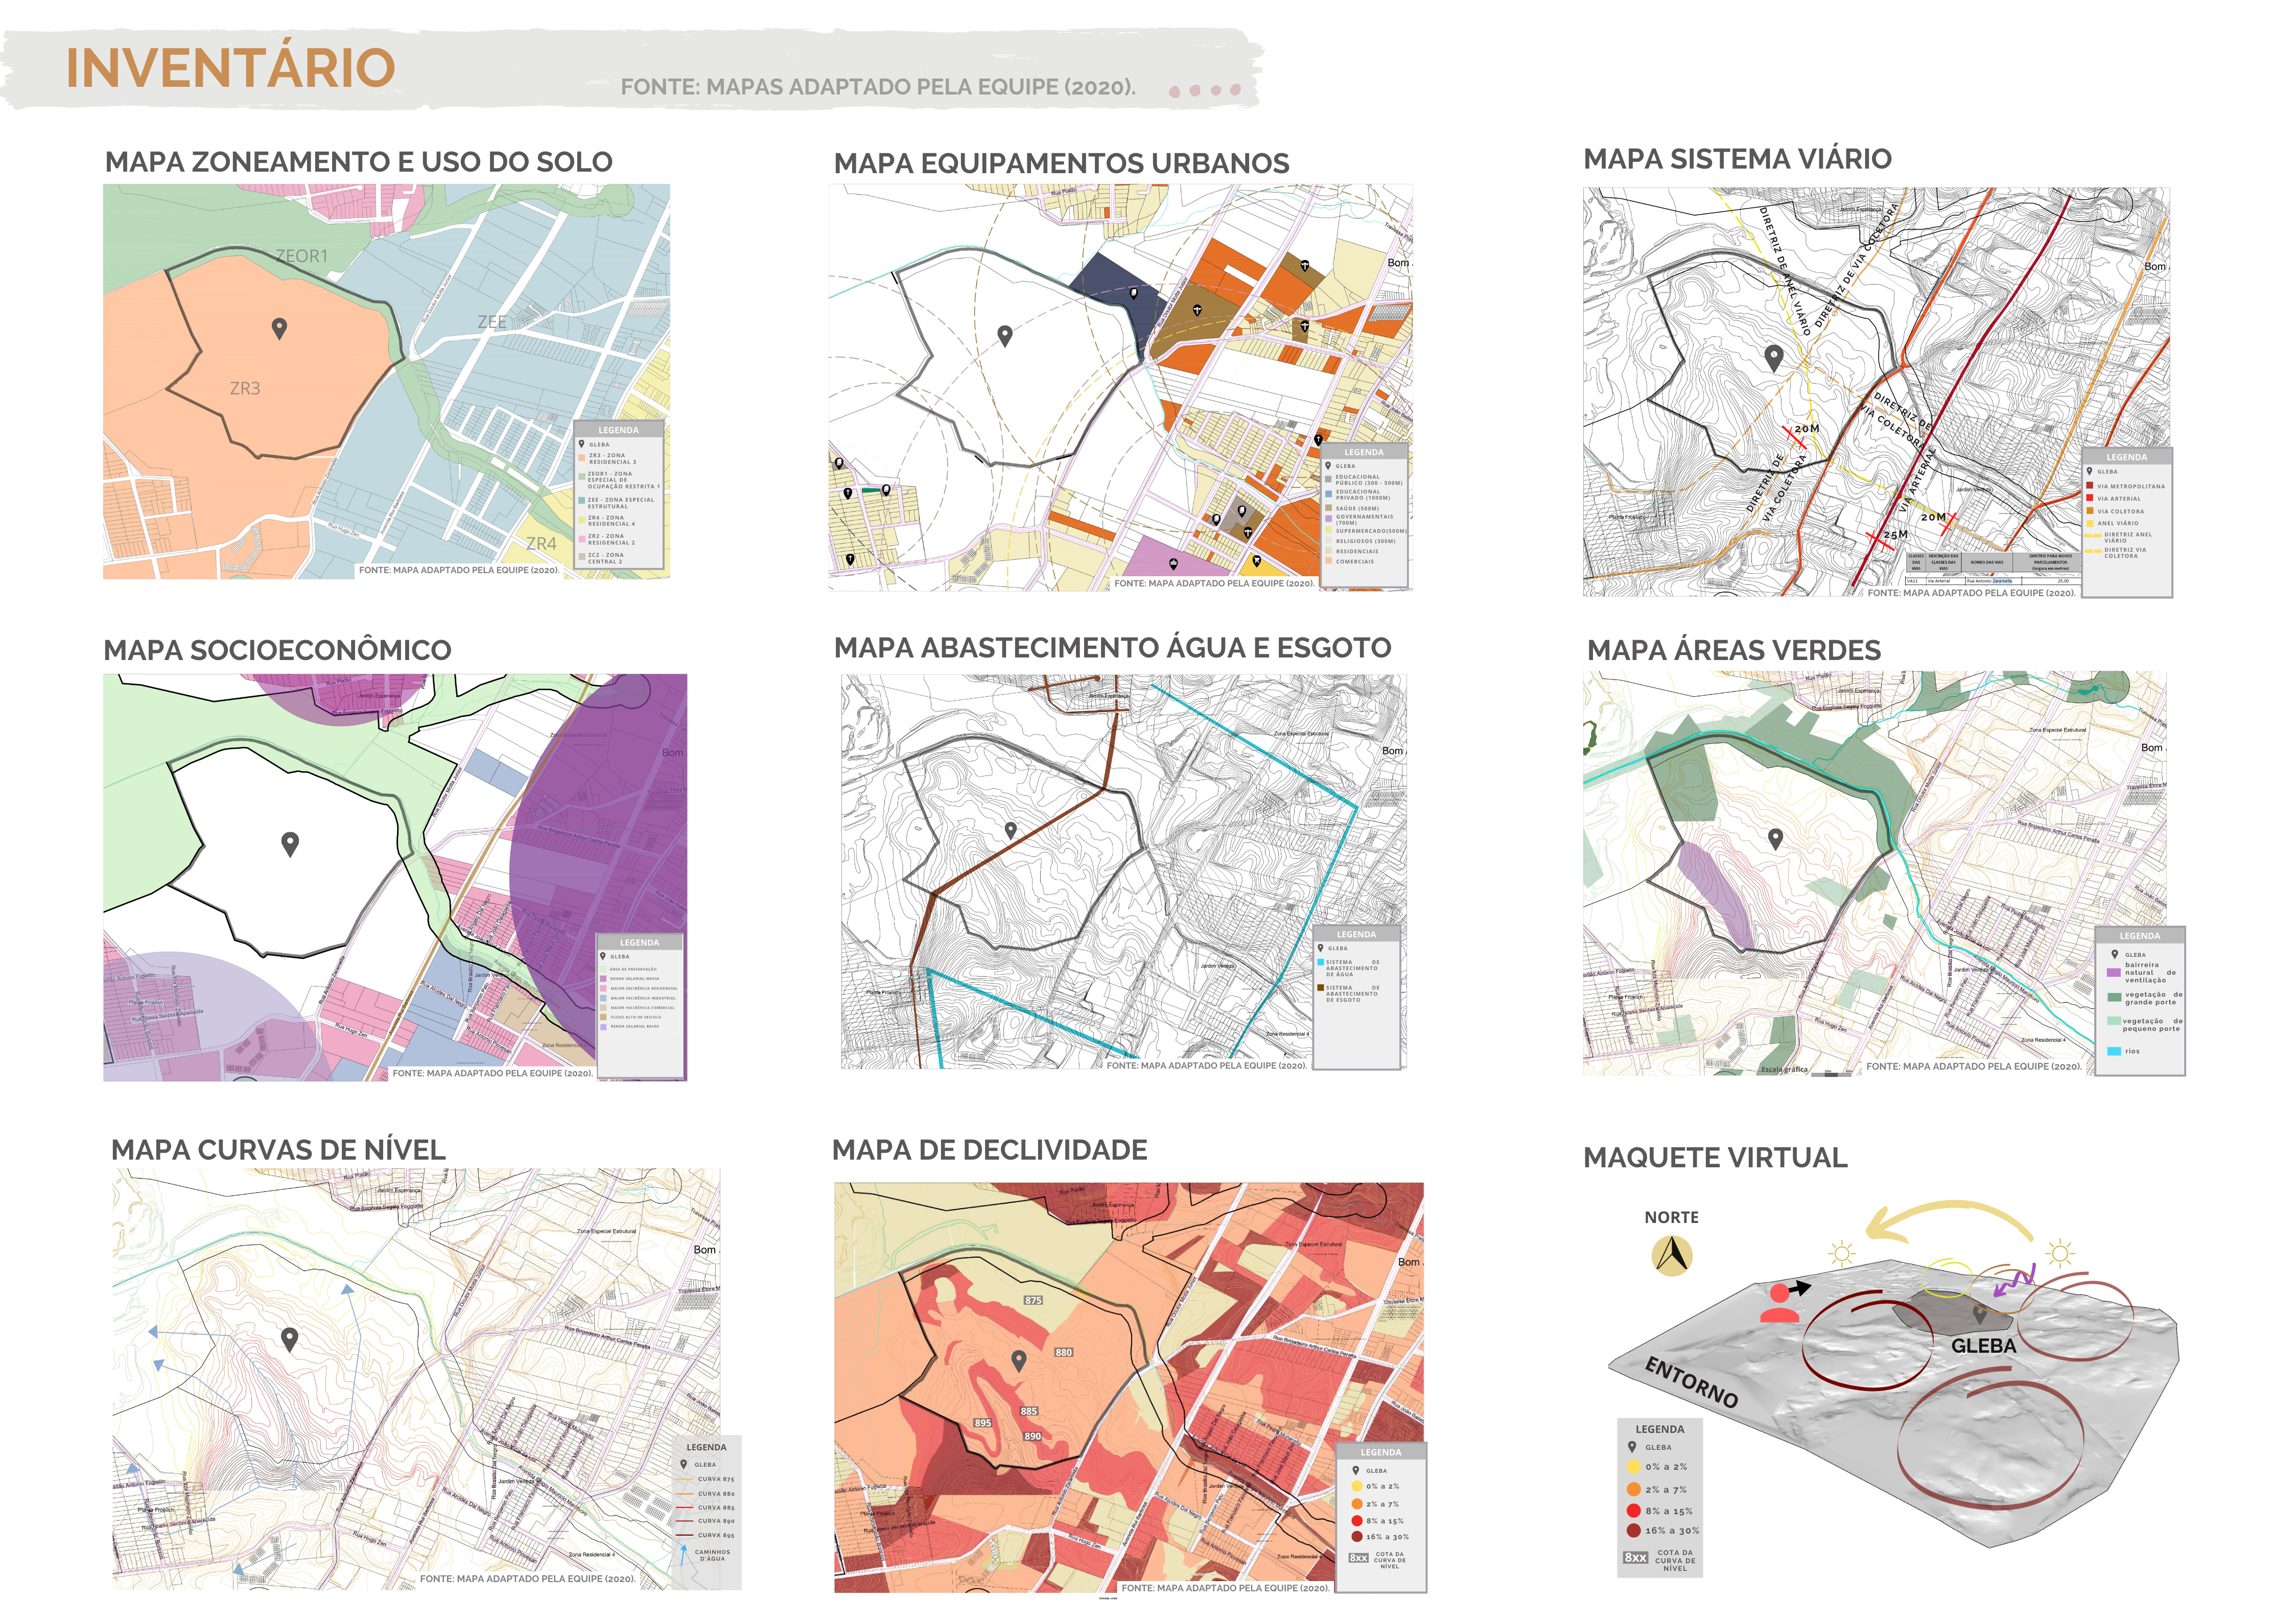Click the gleba pin on the declividade map
The height and width of the screenshot is (1624, 2296).
click(x=1019, y=1360)
